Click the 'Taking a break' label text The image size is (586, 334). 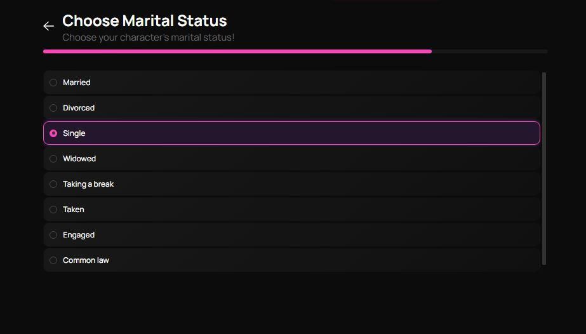click(x=88, y=184)
